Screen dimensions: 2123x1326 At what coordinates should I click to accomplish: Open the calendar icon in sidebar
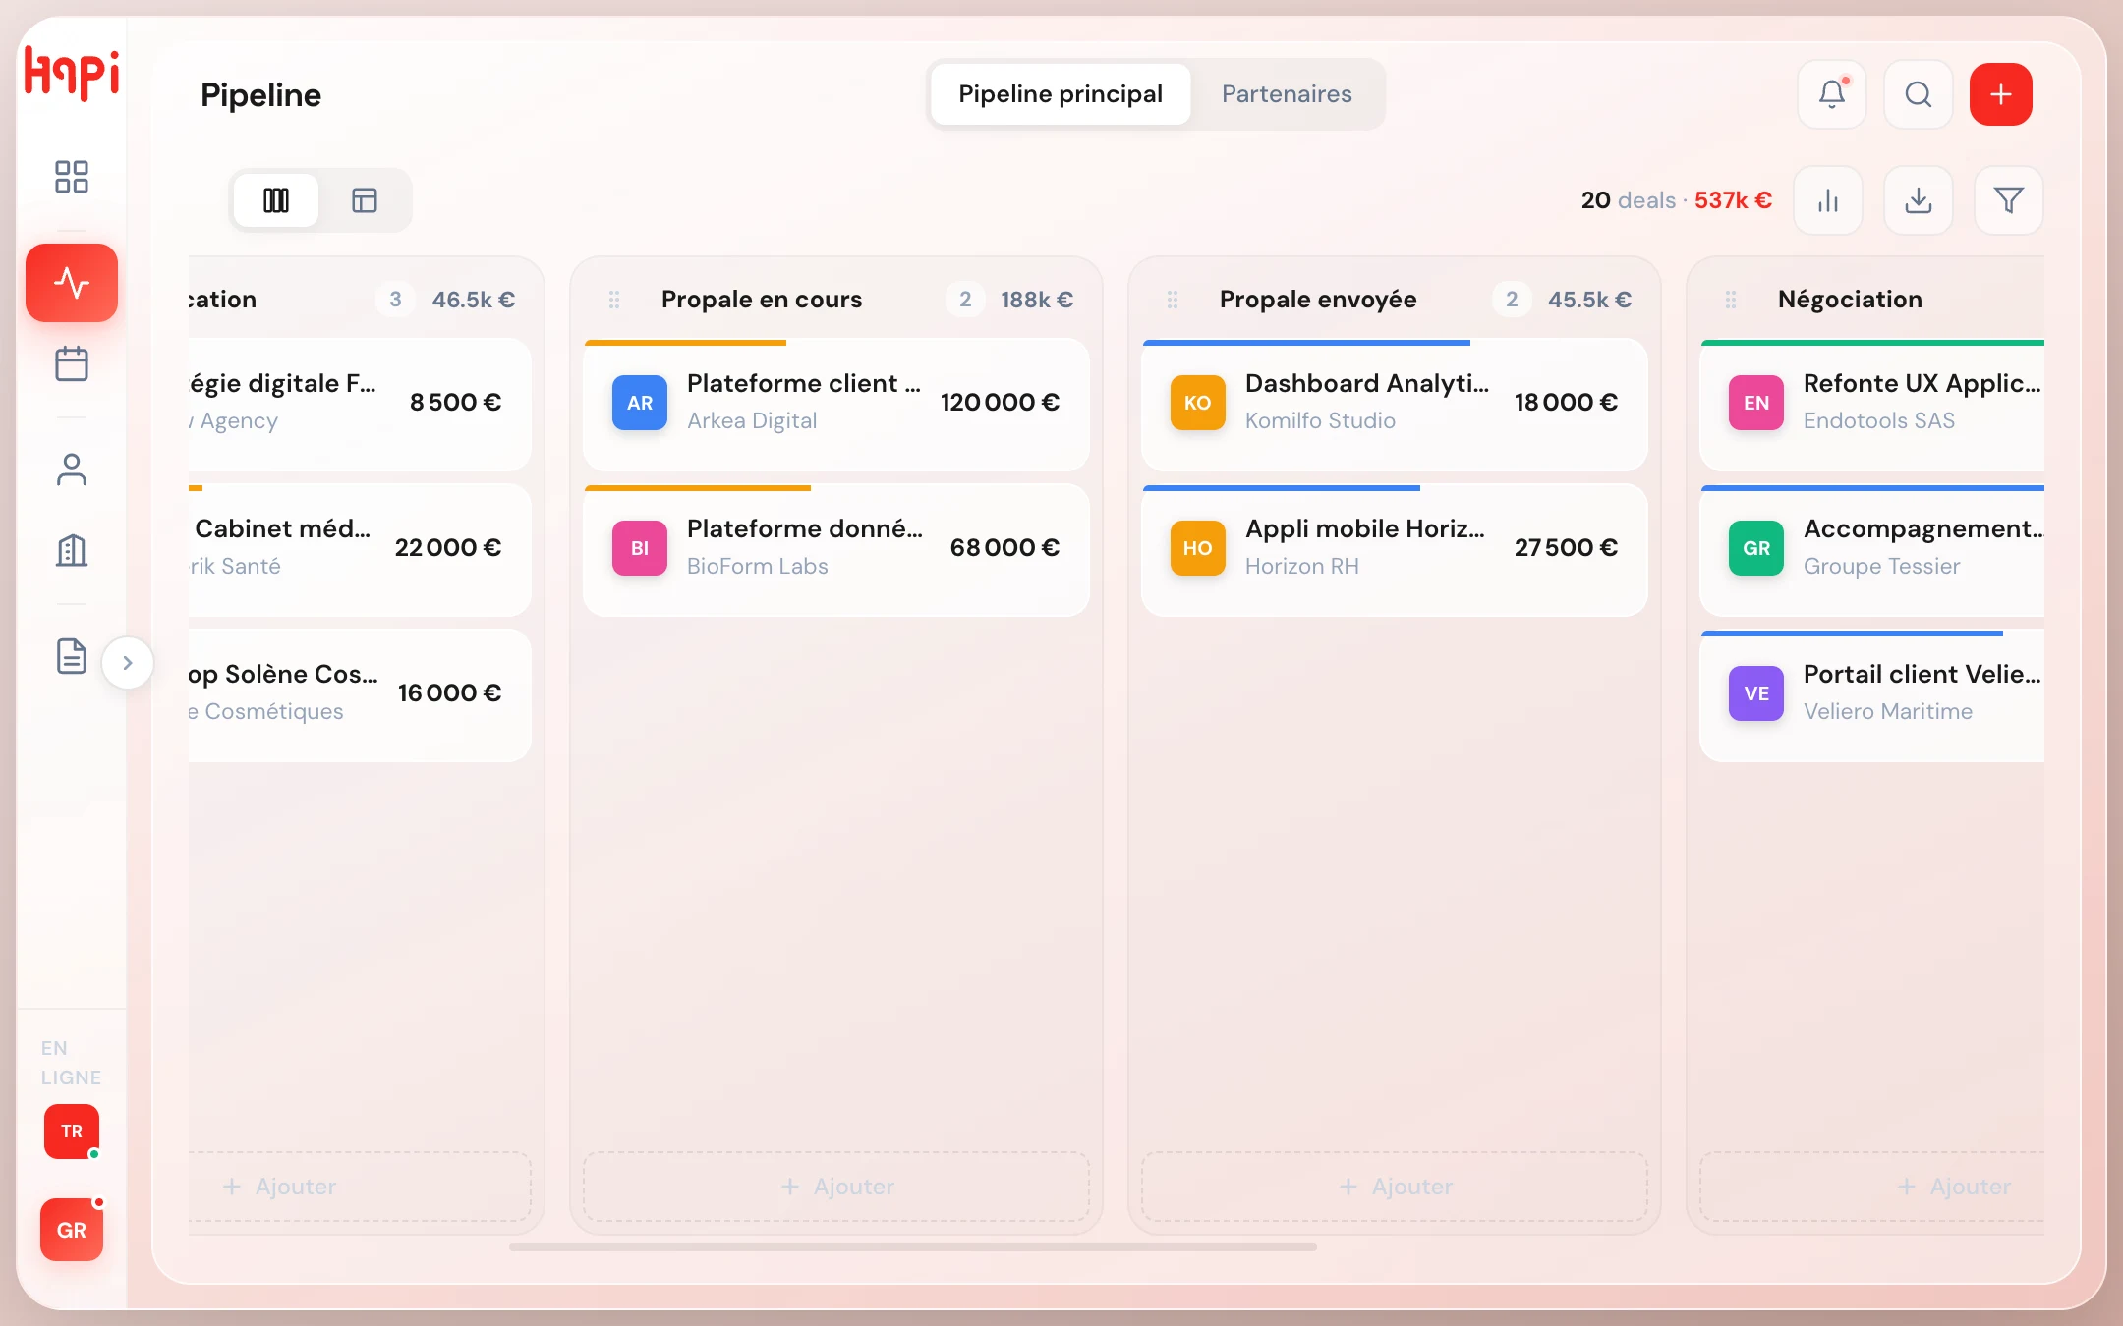coord(72,364)
